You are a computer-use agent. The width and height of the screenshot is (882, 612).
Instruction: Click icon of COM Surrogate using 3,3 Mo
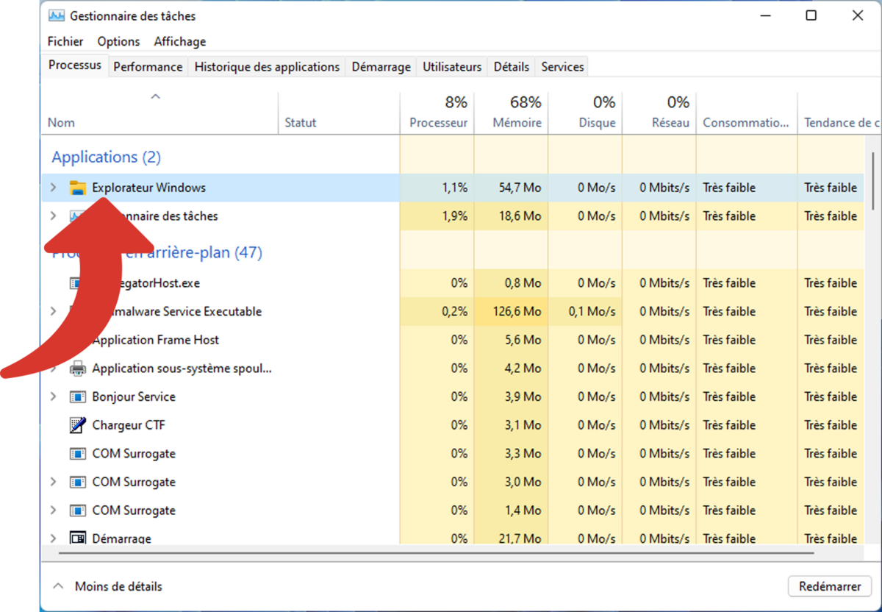pyautogui.click(x=77, y=454)
